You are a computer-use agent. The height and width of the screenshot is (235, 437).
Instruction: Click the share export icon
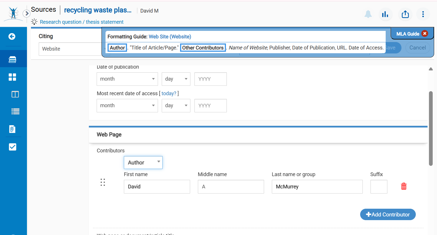[x=405, y=14]
